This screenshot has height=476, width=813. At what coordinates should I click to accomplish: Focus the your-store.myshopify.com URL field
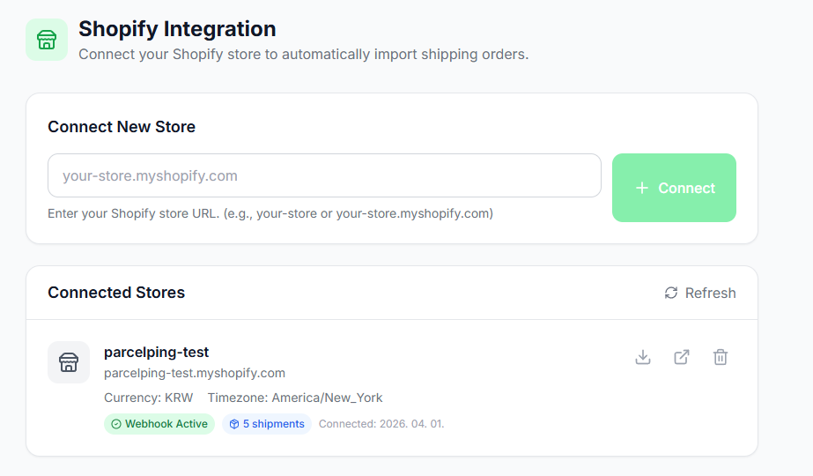pos(324,175)
